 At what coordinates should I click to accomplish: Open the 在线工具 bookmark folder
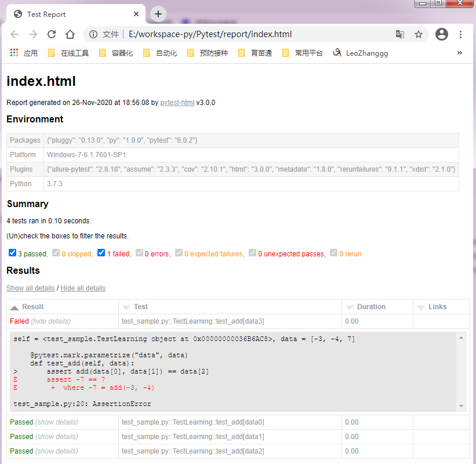68,53
